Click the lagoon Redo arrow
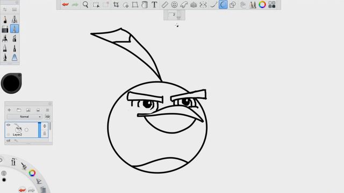 (31, 190)
